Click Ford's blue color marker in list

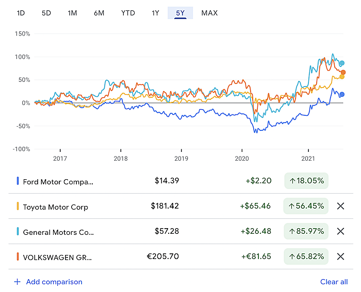click(x=18, y=181)
